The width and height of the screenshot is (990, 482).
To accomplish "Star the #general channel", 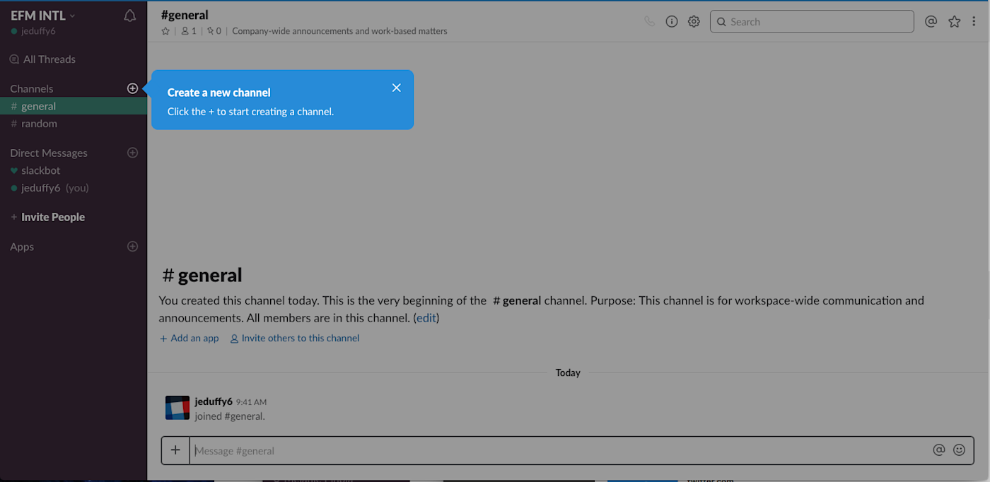I will [x=165, y=31].
